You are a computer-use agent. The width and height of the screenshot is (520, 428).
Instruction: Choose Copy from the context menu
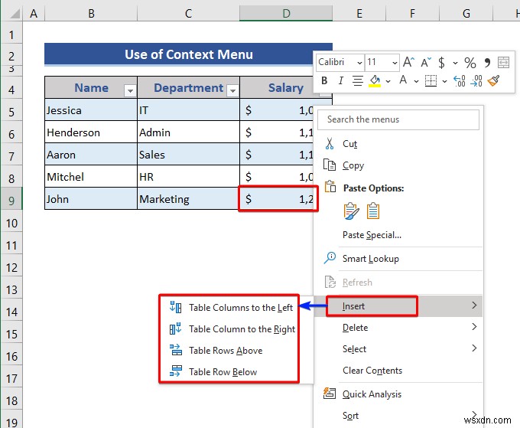click(353, 165)
